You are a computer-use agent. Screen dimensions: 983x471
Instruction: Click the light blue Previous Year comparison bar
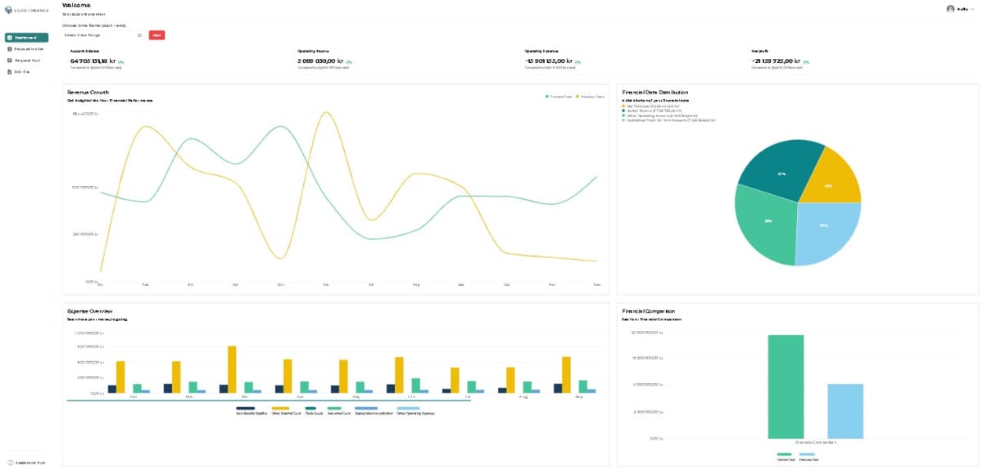pos(845,411)
